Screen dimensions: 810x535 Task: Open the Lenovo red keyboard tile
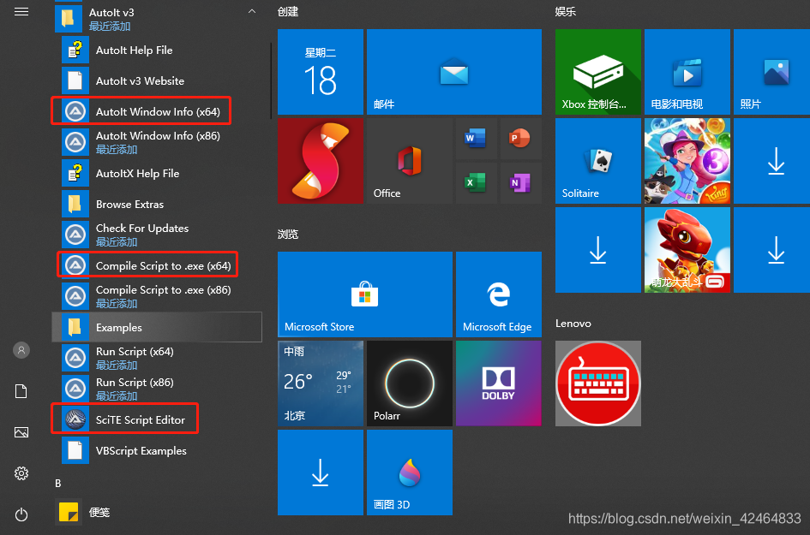(x=598, y=383)
